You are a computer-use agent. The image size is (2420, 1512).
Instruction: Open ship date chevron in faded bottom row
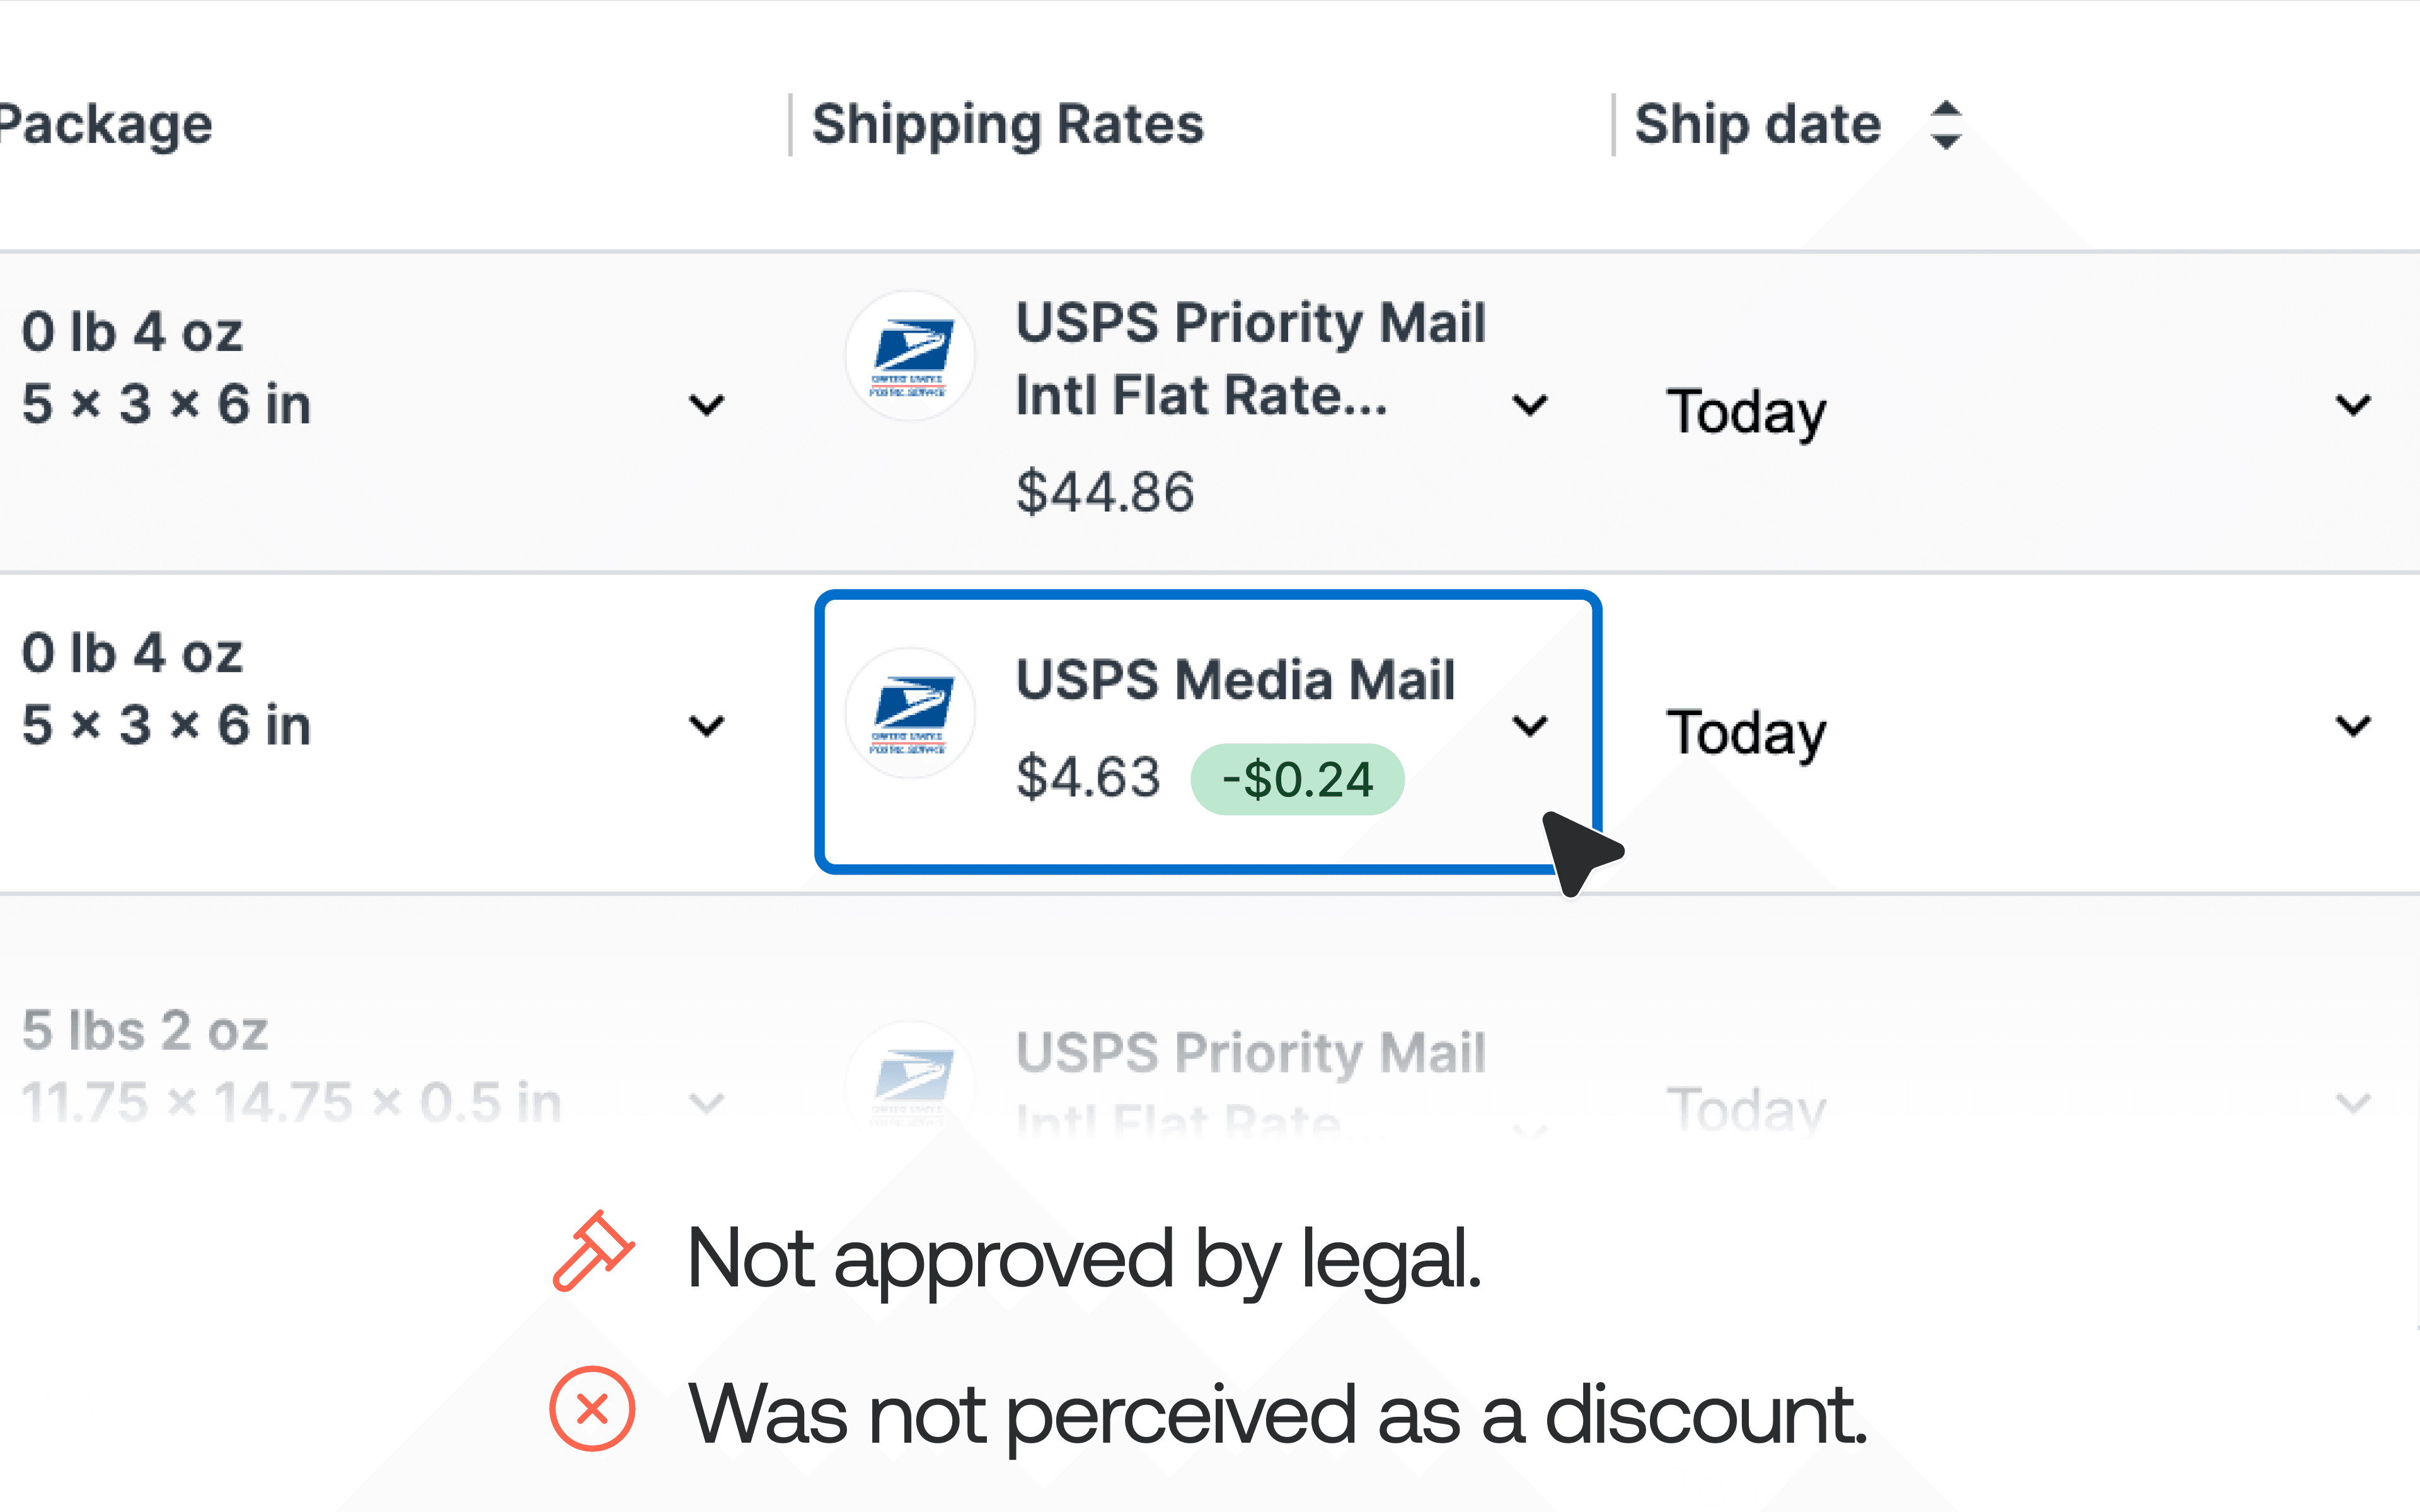click(x=2353, y=1103)
